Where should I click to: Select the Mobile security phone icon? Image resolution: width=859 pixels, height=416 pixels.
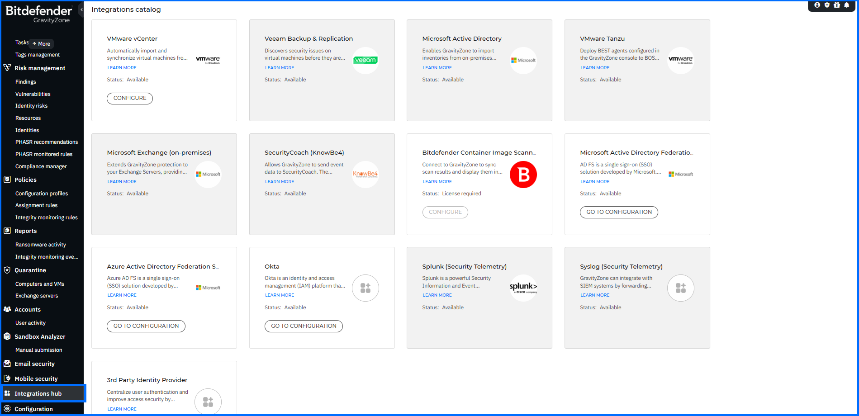(x=7, y=378)
